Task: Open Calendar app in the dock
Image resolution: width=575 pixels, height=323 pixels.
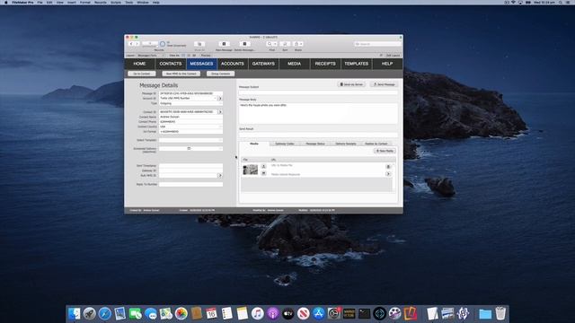Action: click(x=212, y=314)
